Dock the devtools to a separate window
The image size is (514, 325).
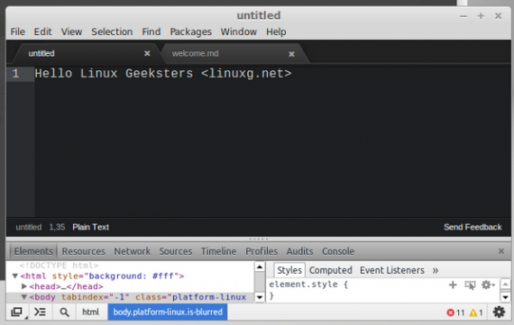[x=16, y=311]
